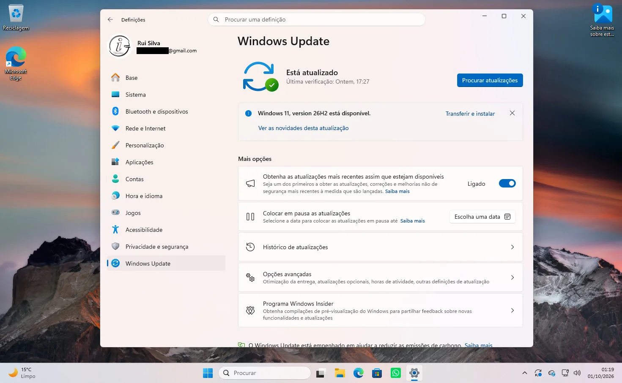Click the 'Saiba mais sobre est...' desktop icon

coord(603,20)
